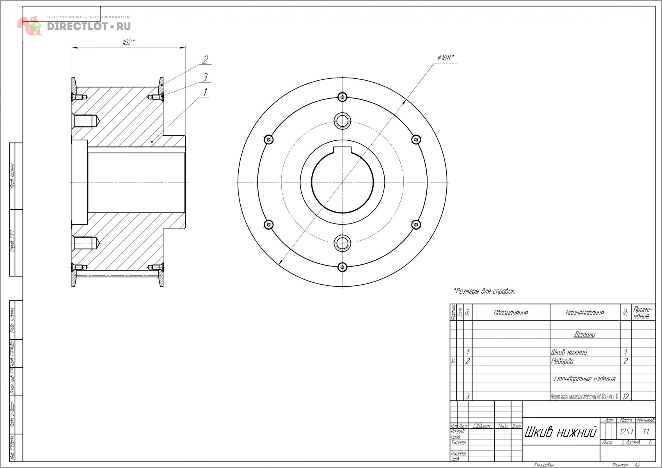The height and width of the screenshot is (468, 662).
Task: Click the position 2 leader callout number
Action: coord(205,60)
